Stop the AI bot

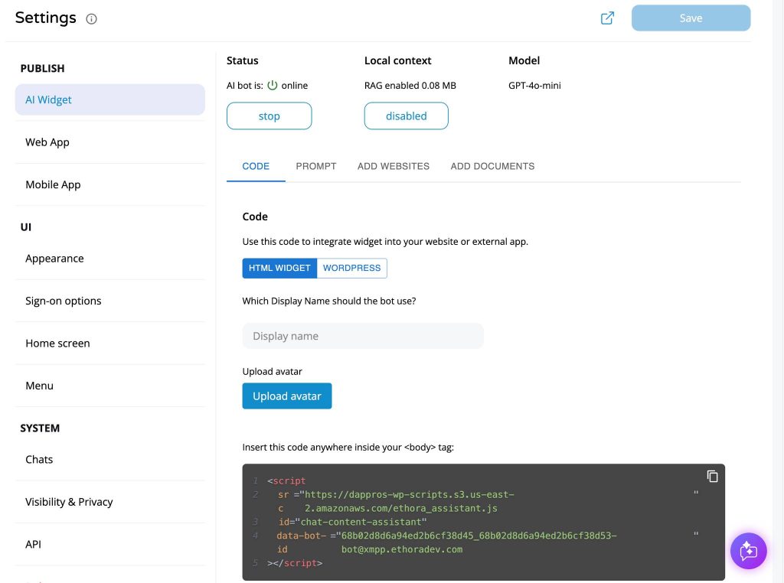point(269,116)
